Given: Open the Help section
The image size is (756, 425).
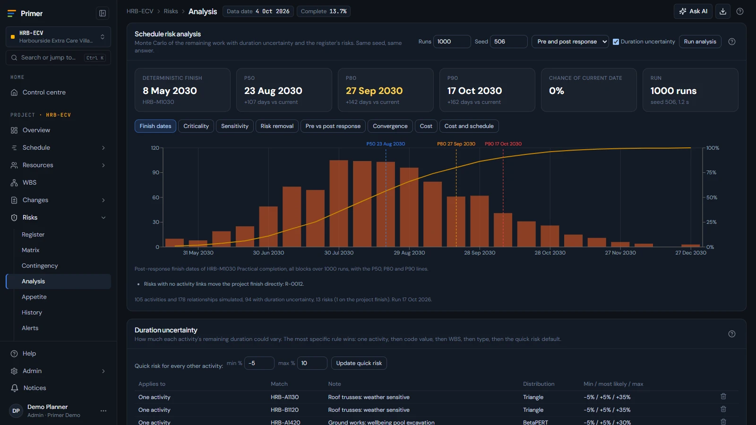Looking at the screenshot, I should point(59,354).
